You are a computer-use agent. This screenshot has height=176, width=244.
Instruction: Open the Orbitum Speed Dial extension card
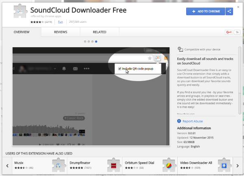click(x=150, y=166)
